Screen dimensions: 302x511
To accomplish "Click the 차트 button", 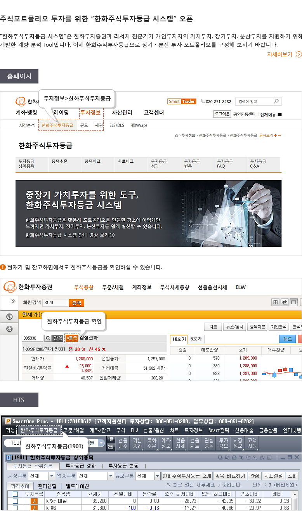I will click(213, 327).
